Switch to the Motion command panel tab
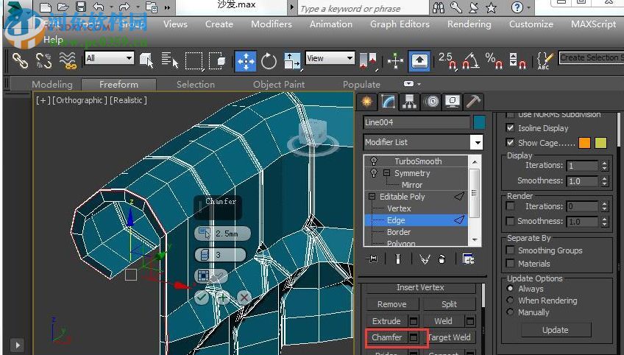This screenshot has height=355, width=624. (432, 102)
